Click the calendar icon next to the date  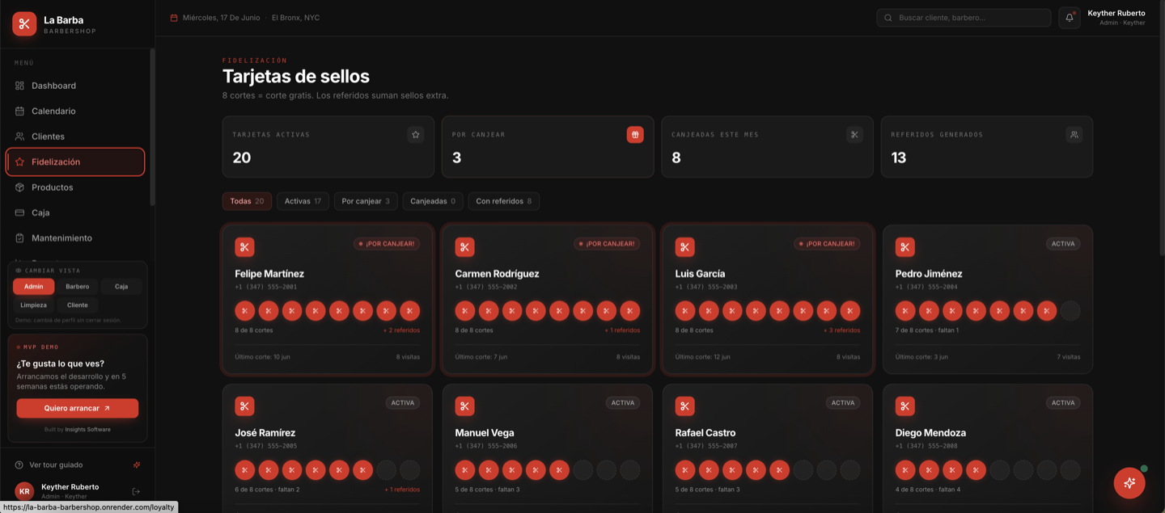point(174,18)
